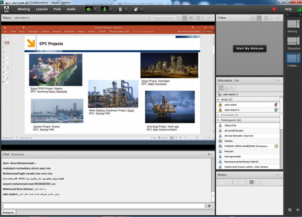Mute the green speaker audio button

pyautogui.click(x=89, y=9)
